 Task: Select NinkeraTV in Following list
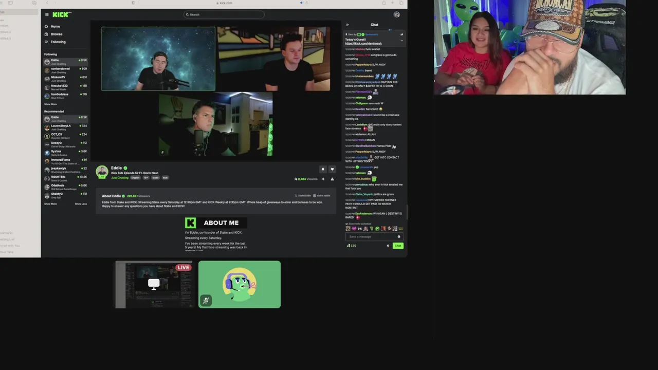coord(65,79)
